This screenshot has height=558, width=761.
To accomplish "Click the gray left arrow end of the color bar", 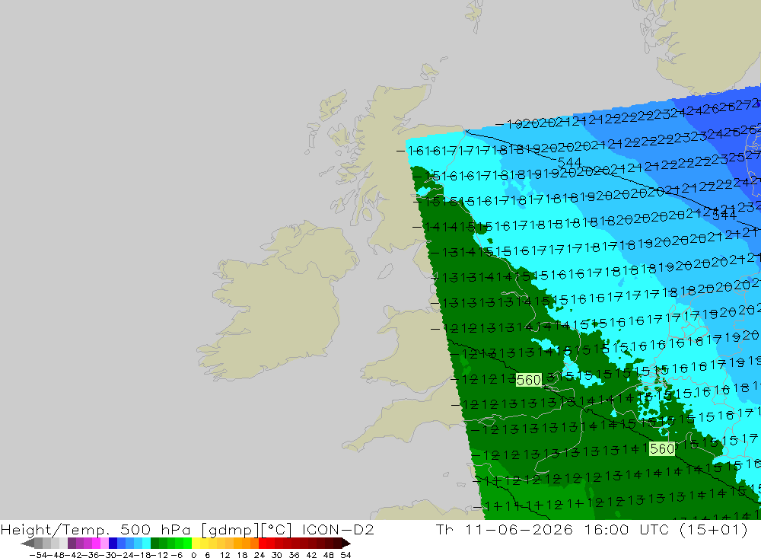I will [27, 543].
